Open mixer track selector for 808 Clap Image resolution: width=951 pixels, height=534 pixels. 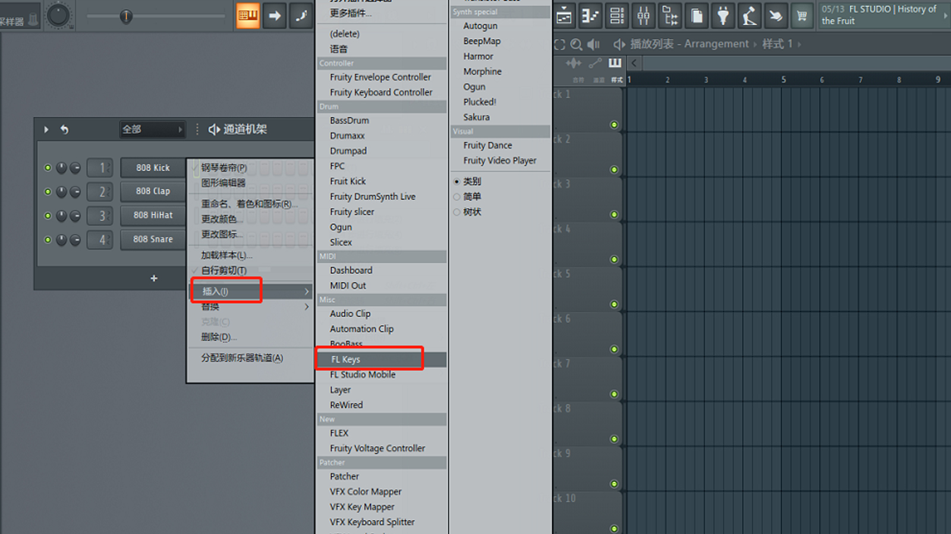coord(100,192)
